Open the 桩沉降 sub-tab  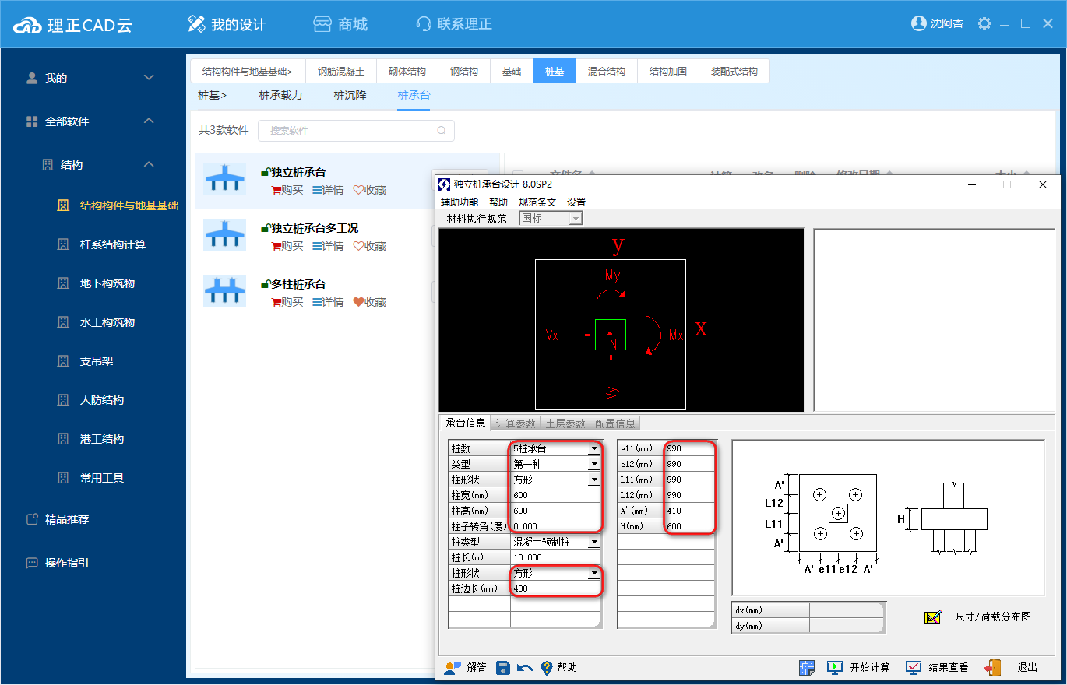tap(350, 96)
